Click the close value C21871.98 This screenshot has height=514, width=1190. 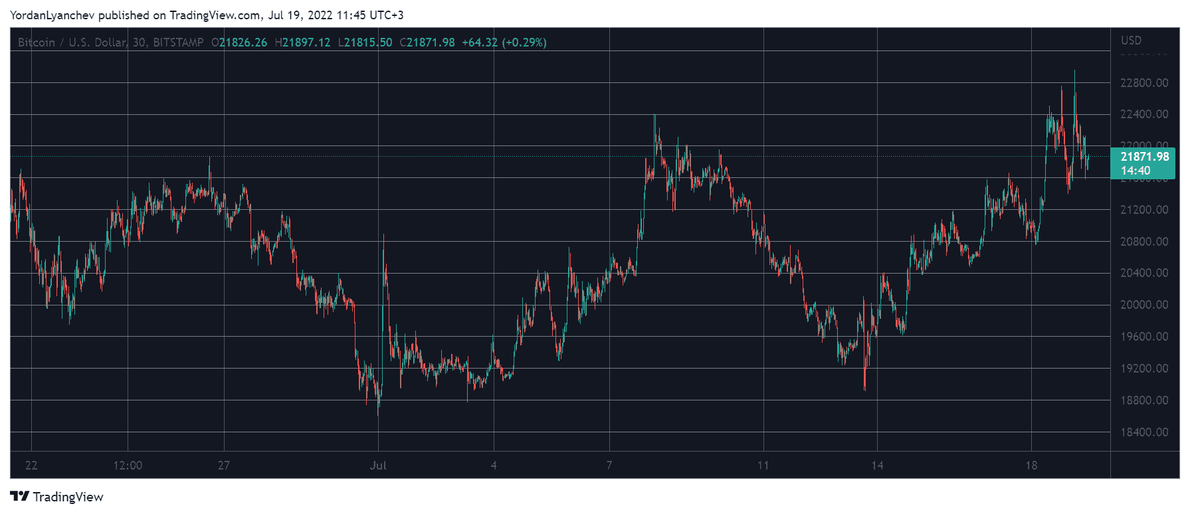click(427, 43)
